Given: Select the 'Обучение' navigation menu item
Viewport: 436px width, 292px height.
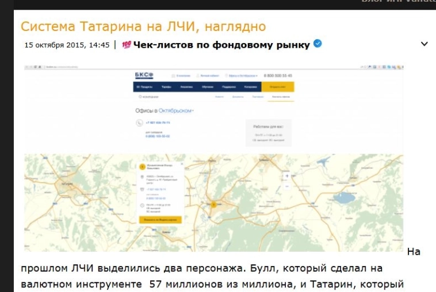Looking at the screenshot, I should (x=208, y=87).
